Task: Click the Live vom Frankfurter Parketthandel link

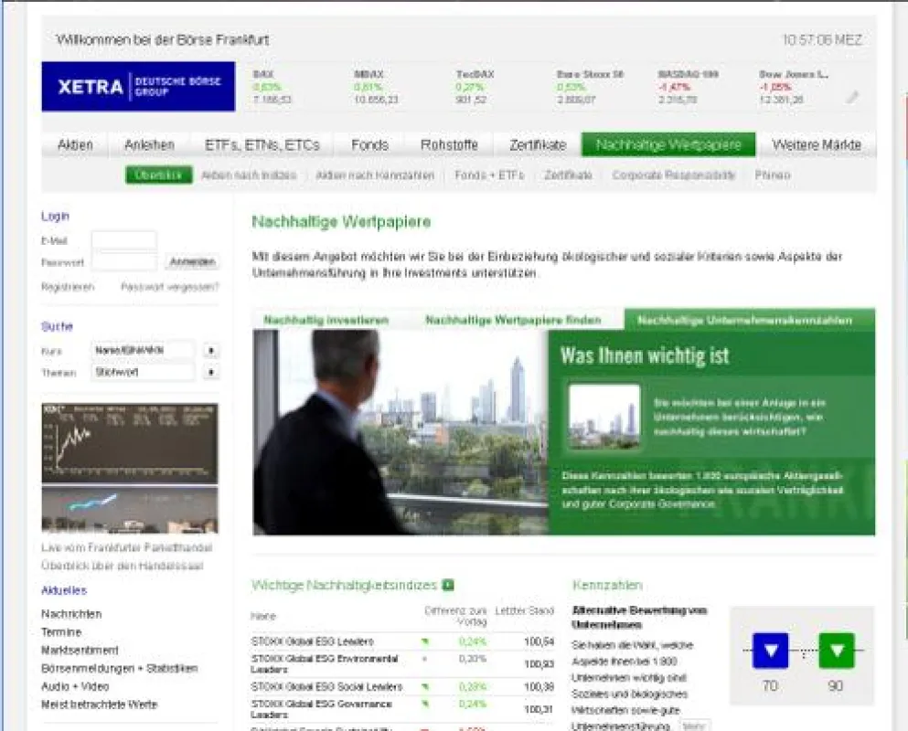Action: coord(127,547)
